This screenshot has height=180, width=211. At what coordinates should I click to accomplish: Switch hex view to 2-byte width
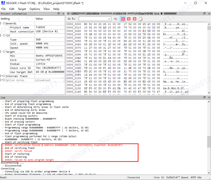[129, 19]
